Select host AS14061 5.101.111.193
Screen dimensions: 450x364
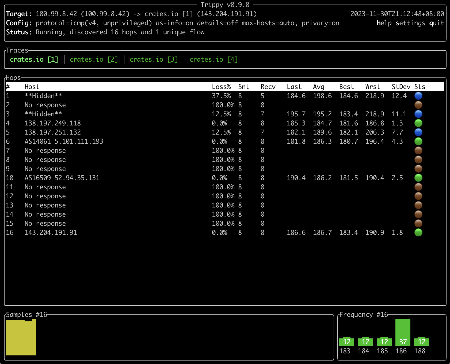64,142
